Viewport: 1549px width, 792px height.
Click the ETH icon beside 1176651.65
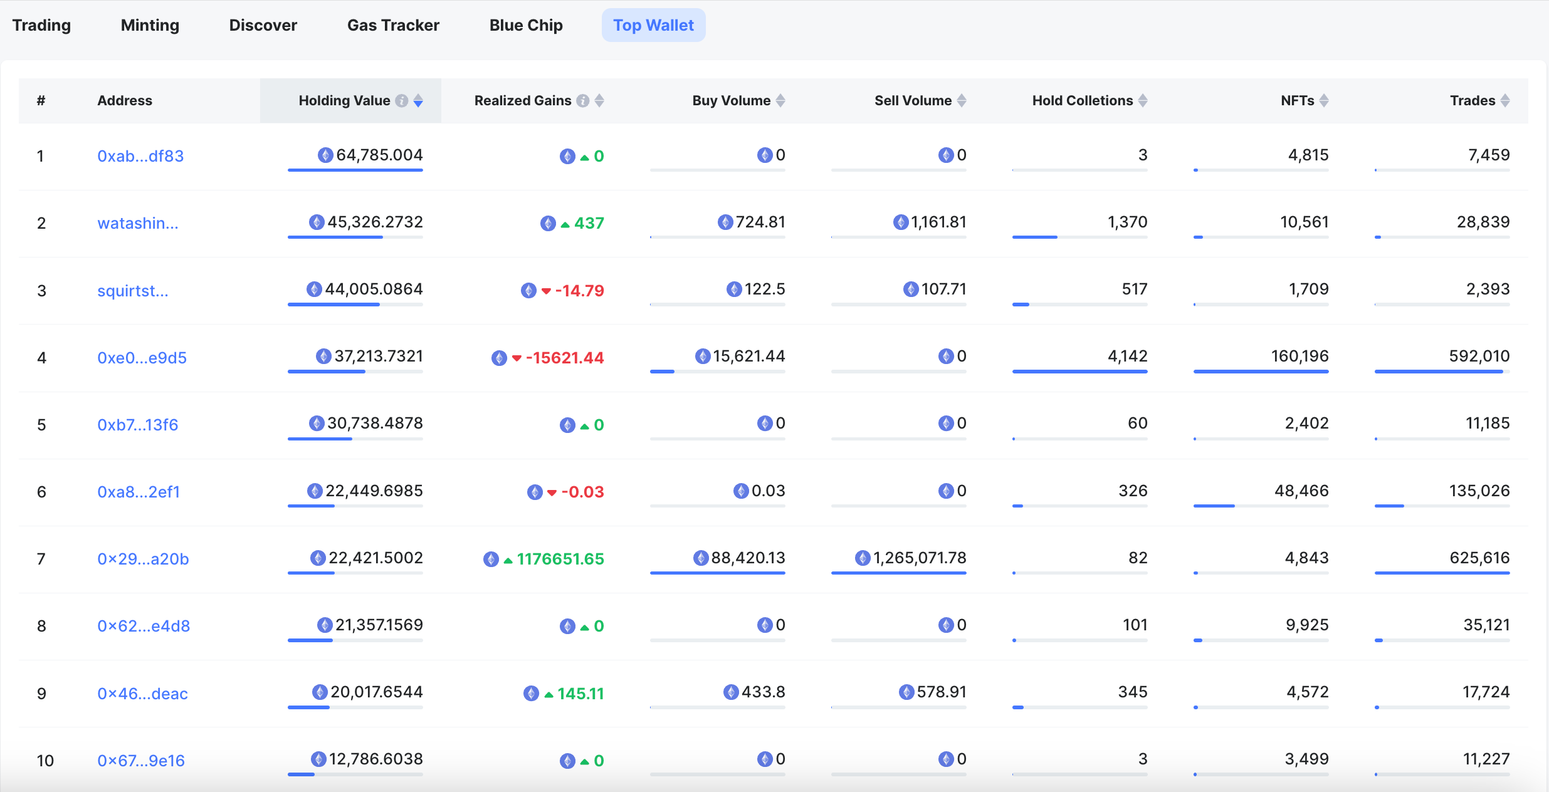click(491, 559)
